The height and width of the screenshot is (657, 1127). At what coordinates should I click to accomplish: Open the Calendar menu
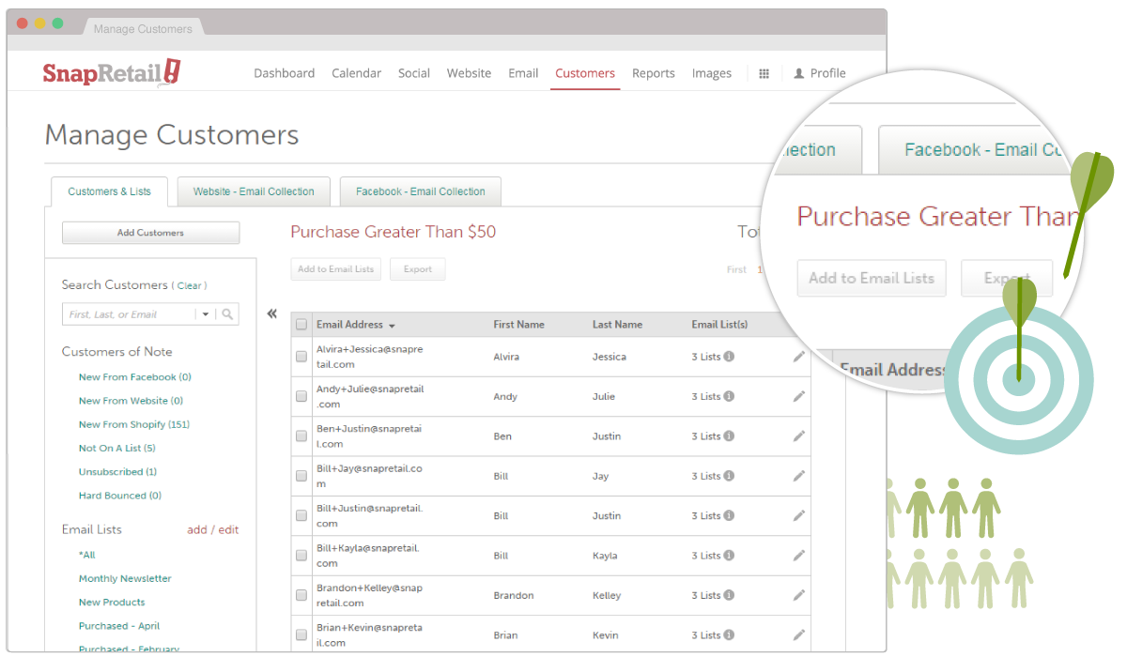click(357, 73)
